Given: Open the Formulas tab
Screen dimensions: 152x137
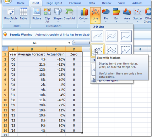Looking at the screenshot, I should pyautogui.click(x=75, y=3).
